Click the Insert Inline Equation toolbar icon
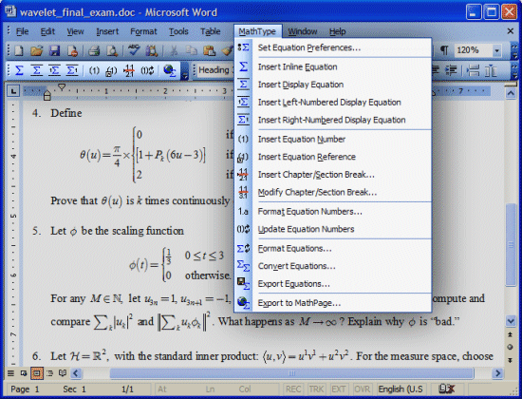This screenshot has width=522, height=399. pyautogui.click(x=19, y=70)
